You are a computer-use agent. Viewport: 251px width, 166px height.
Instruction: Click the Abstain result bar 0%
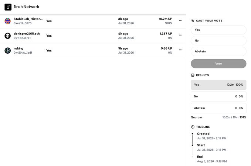(x=218, y=108)
